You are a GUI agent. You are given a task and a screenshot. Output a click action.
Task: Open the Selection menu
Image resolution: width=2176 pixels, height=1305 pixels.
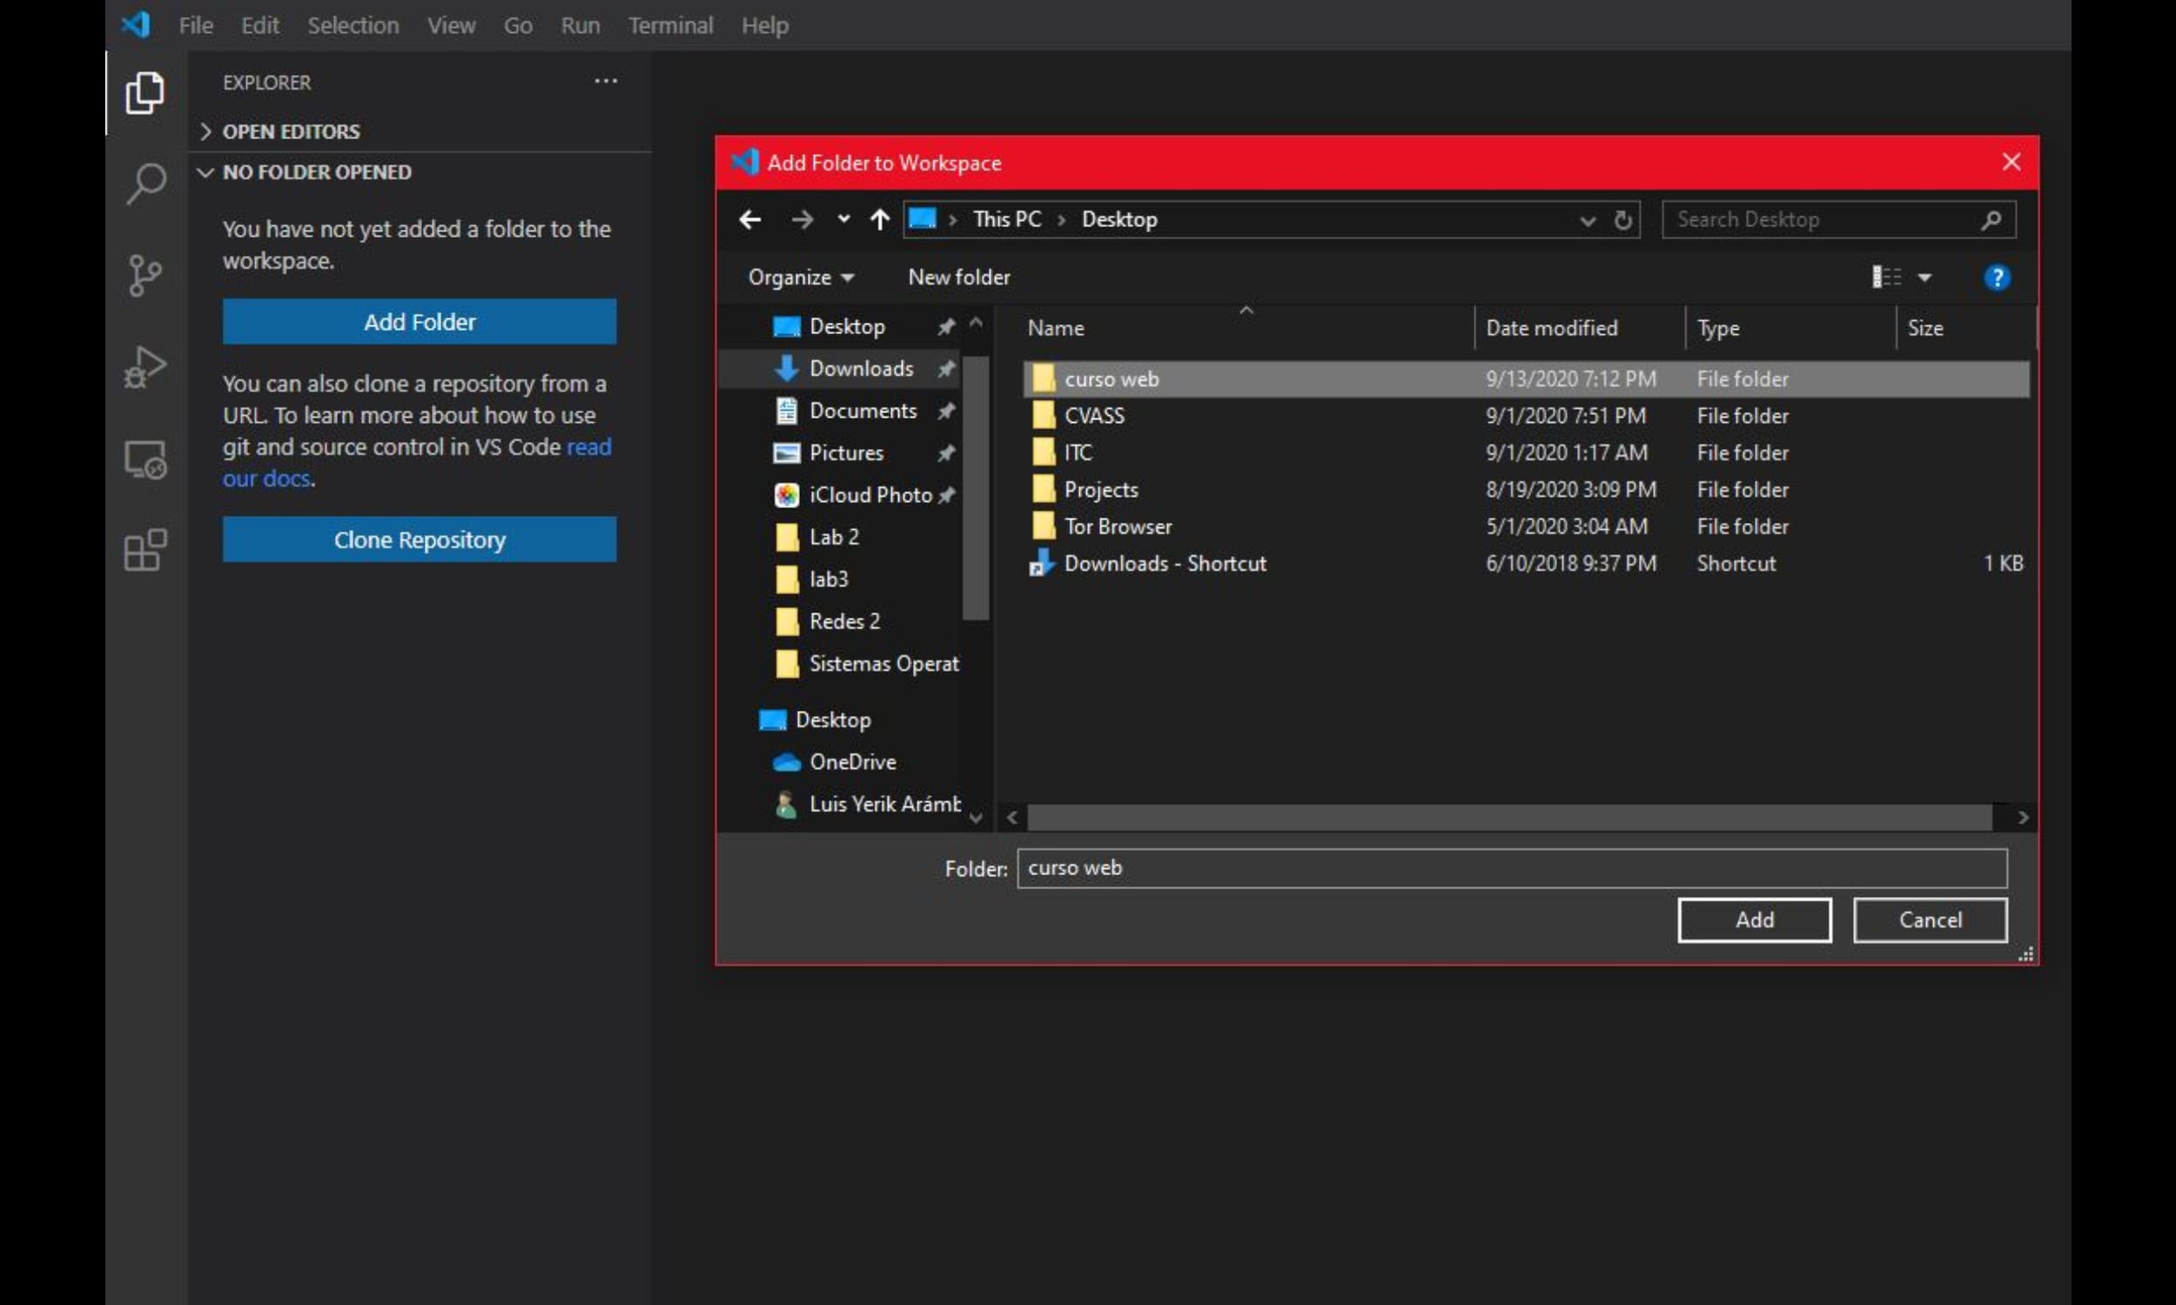pyautogui.click(x=353, y=25)
